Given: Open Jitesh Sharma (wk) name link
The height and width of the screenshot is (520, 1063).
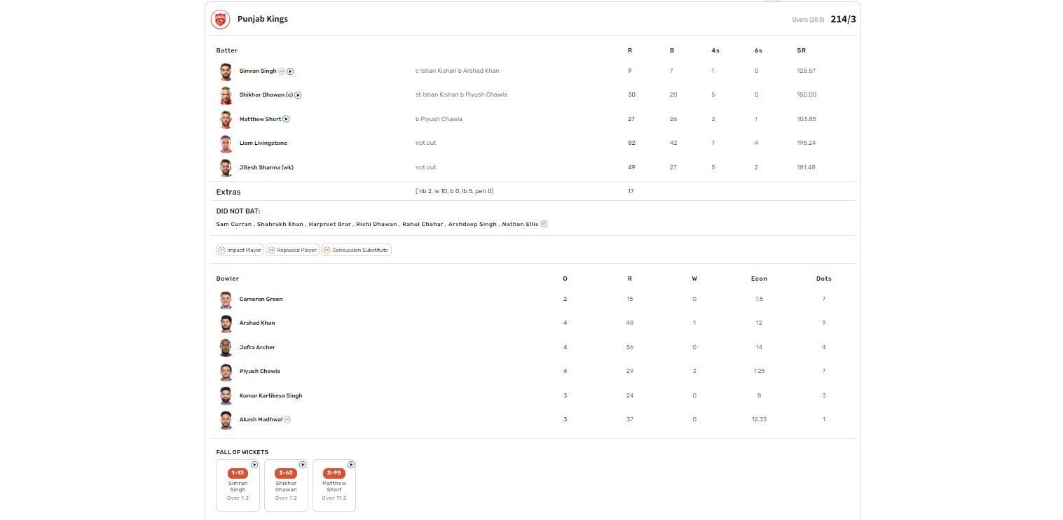Looking at the screenshot, I should tap(266, 167).
